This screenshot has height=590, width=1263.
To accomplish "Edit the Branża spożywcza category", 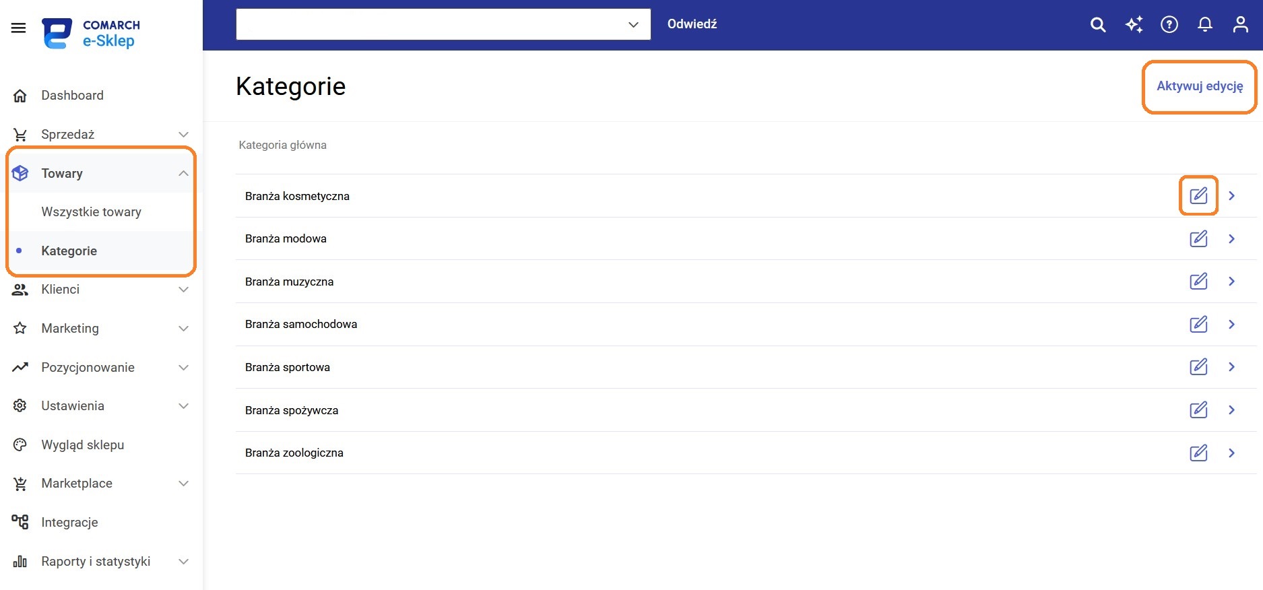I will coord(1198,409).
